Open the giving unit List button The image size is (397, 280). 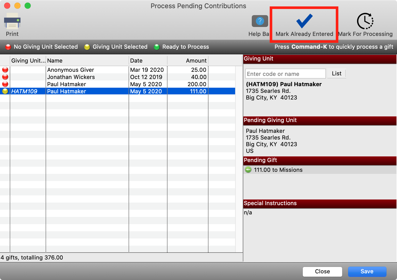(x=337, y=74)
